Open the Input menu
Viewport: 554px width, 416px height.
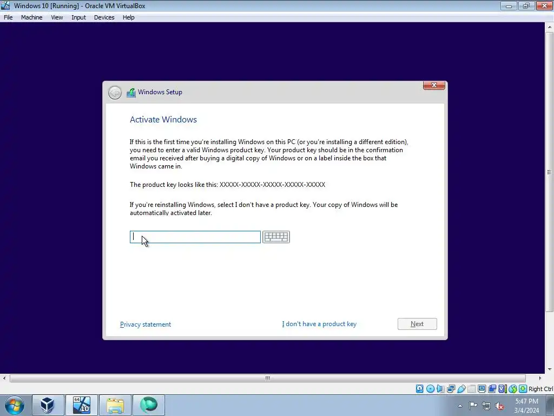tap(78, 17)
